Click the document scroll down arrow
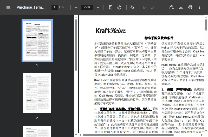 click(206, 131)
